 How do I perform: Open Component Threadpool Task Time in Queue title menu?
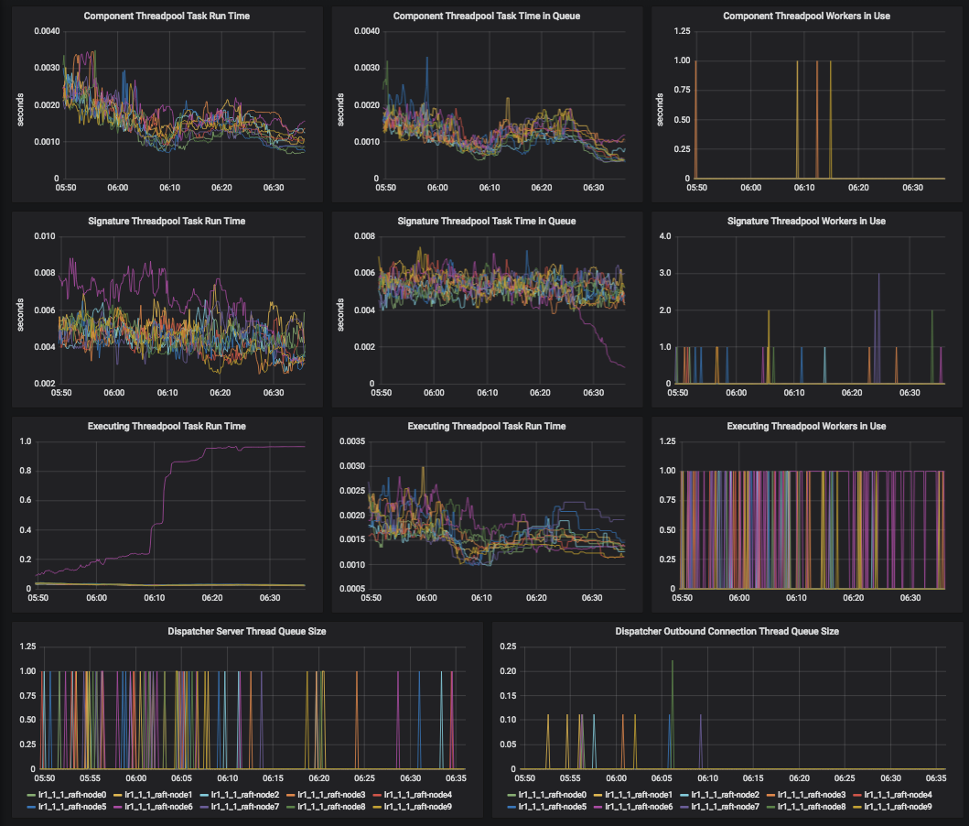(486, 16)
